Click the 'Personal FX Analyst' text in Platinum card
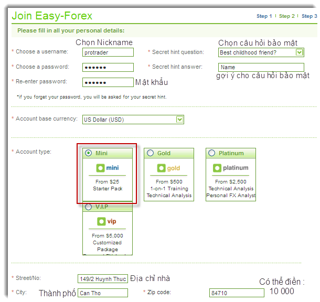This screenshot has height=302, width=320. [231, 196]
